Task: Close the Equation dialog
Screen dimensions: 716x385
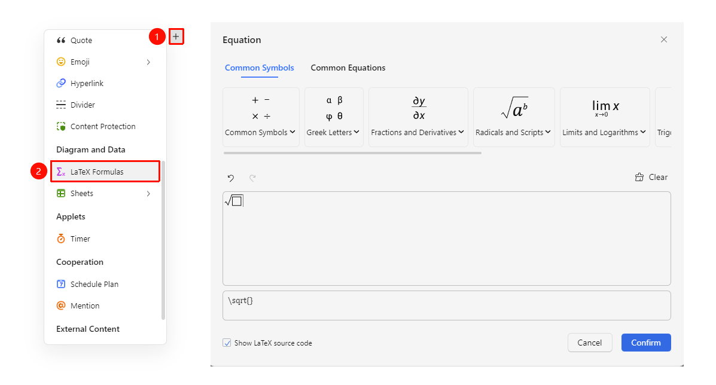Action: point(664,39)
